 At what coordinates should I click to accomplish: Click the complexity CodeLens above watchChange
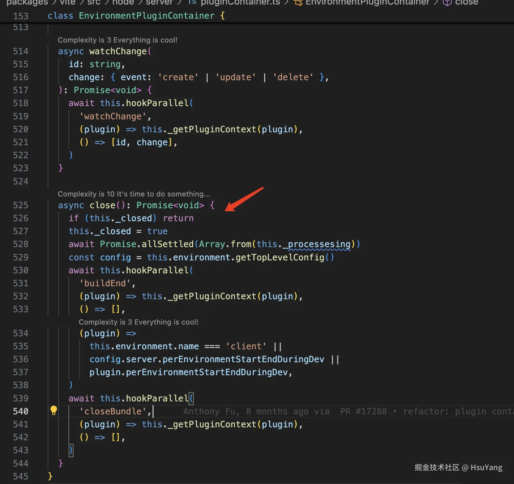118,40
